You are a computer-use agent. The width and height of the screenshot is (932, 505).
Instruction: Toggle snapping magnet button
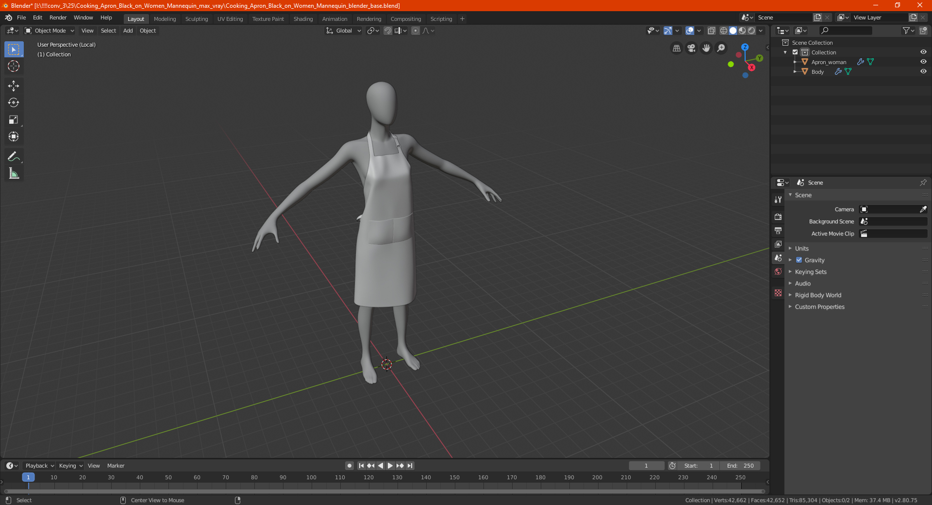[x=387, y=31]
